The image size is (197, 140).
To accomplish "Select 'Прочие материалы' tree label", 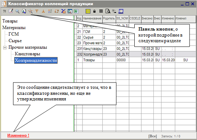I will pyautogui.click(x=28, y=47).
